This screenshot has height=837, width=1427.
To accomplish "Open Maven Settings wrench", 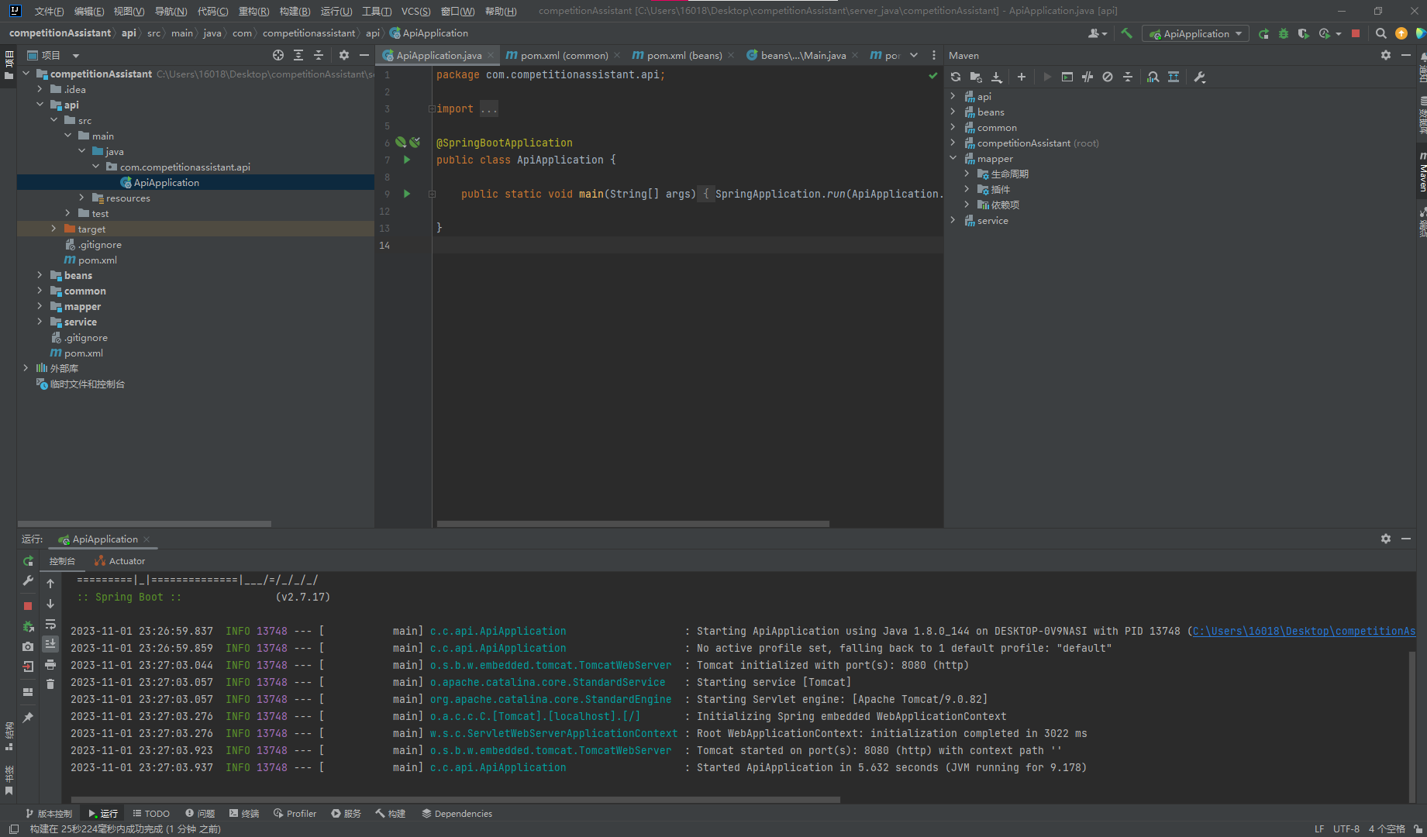I will point(1200,77).
